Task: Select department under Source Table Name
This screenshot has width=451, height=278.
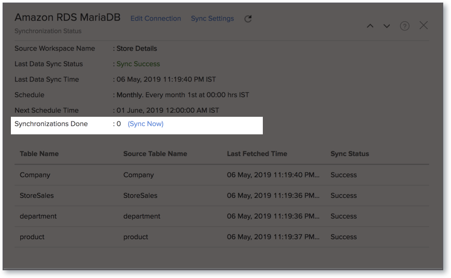Action: point(142,216)
